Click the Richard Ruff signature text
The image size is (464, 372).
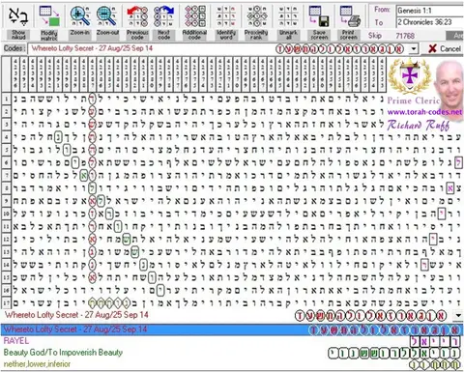point(418,125)
